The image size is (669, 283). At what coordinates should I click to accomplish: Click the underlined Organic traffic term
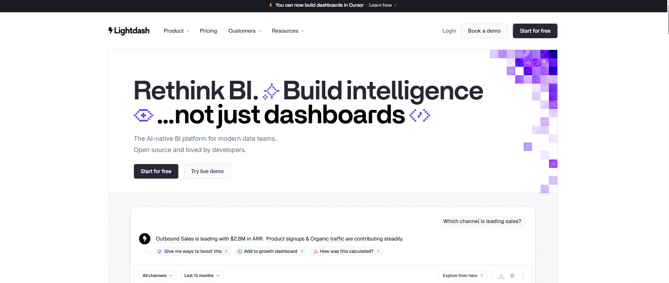click(x=327, y=239)
